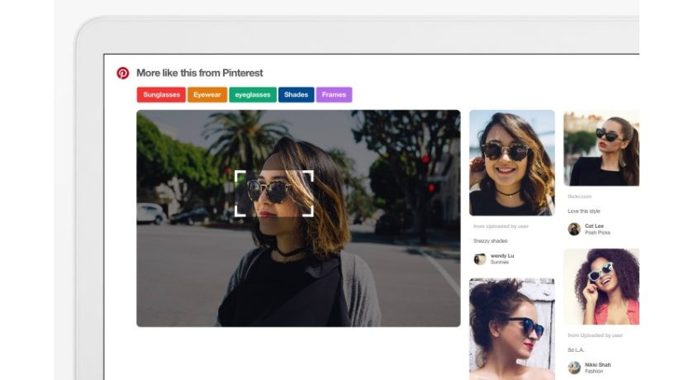This screenshot has width=694, height=380.
Task: Click wendy Lu's profile avatar
Action: click(480, 259)
